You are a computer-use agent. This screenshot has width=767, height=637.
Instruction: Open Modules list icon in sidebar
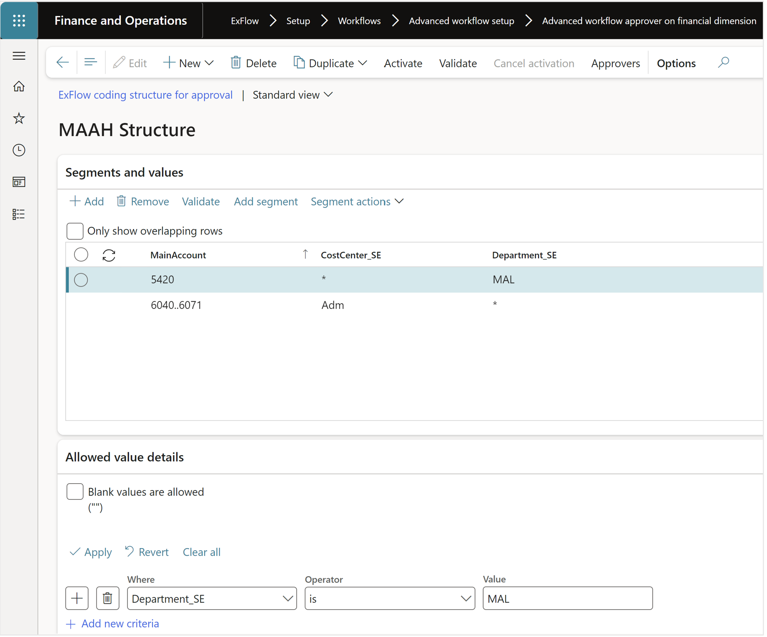pos(19,214)
